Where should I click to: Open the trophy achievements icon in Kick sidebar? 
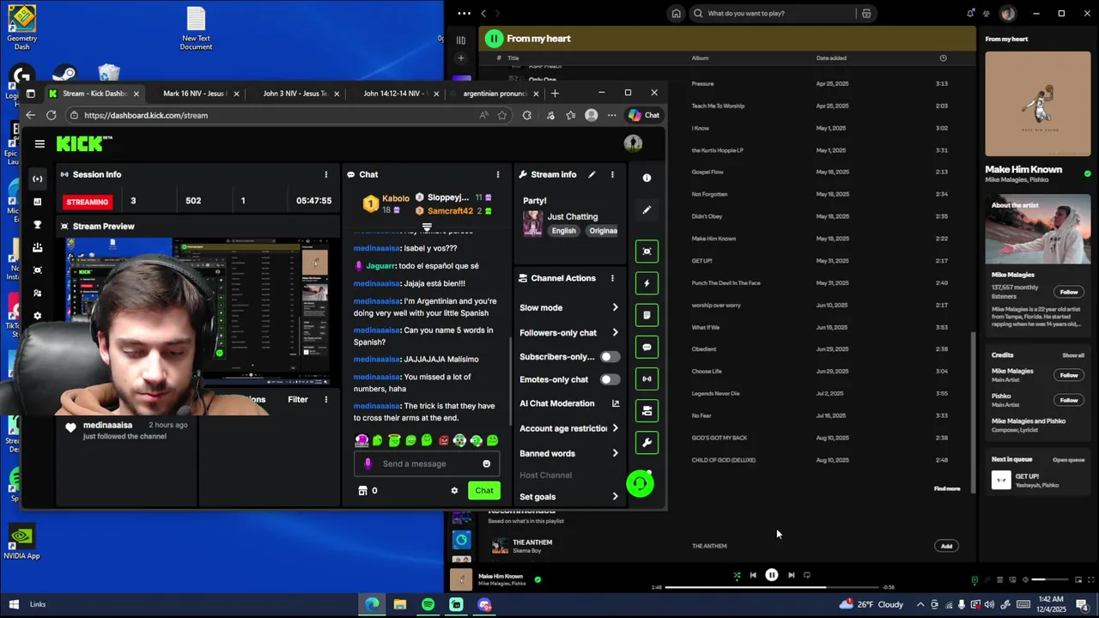tap(37, 225)
